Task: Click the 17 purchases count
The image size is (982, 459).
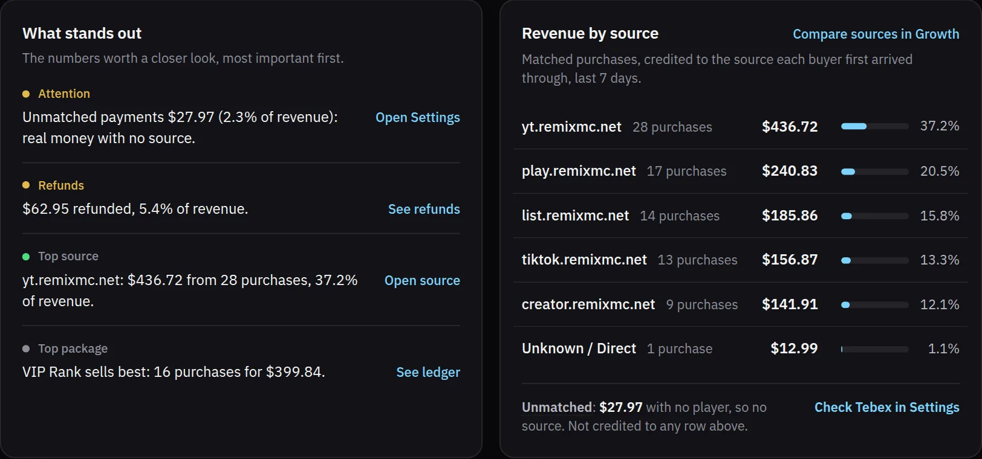Action: point(686,172)
